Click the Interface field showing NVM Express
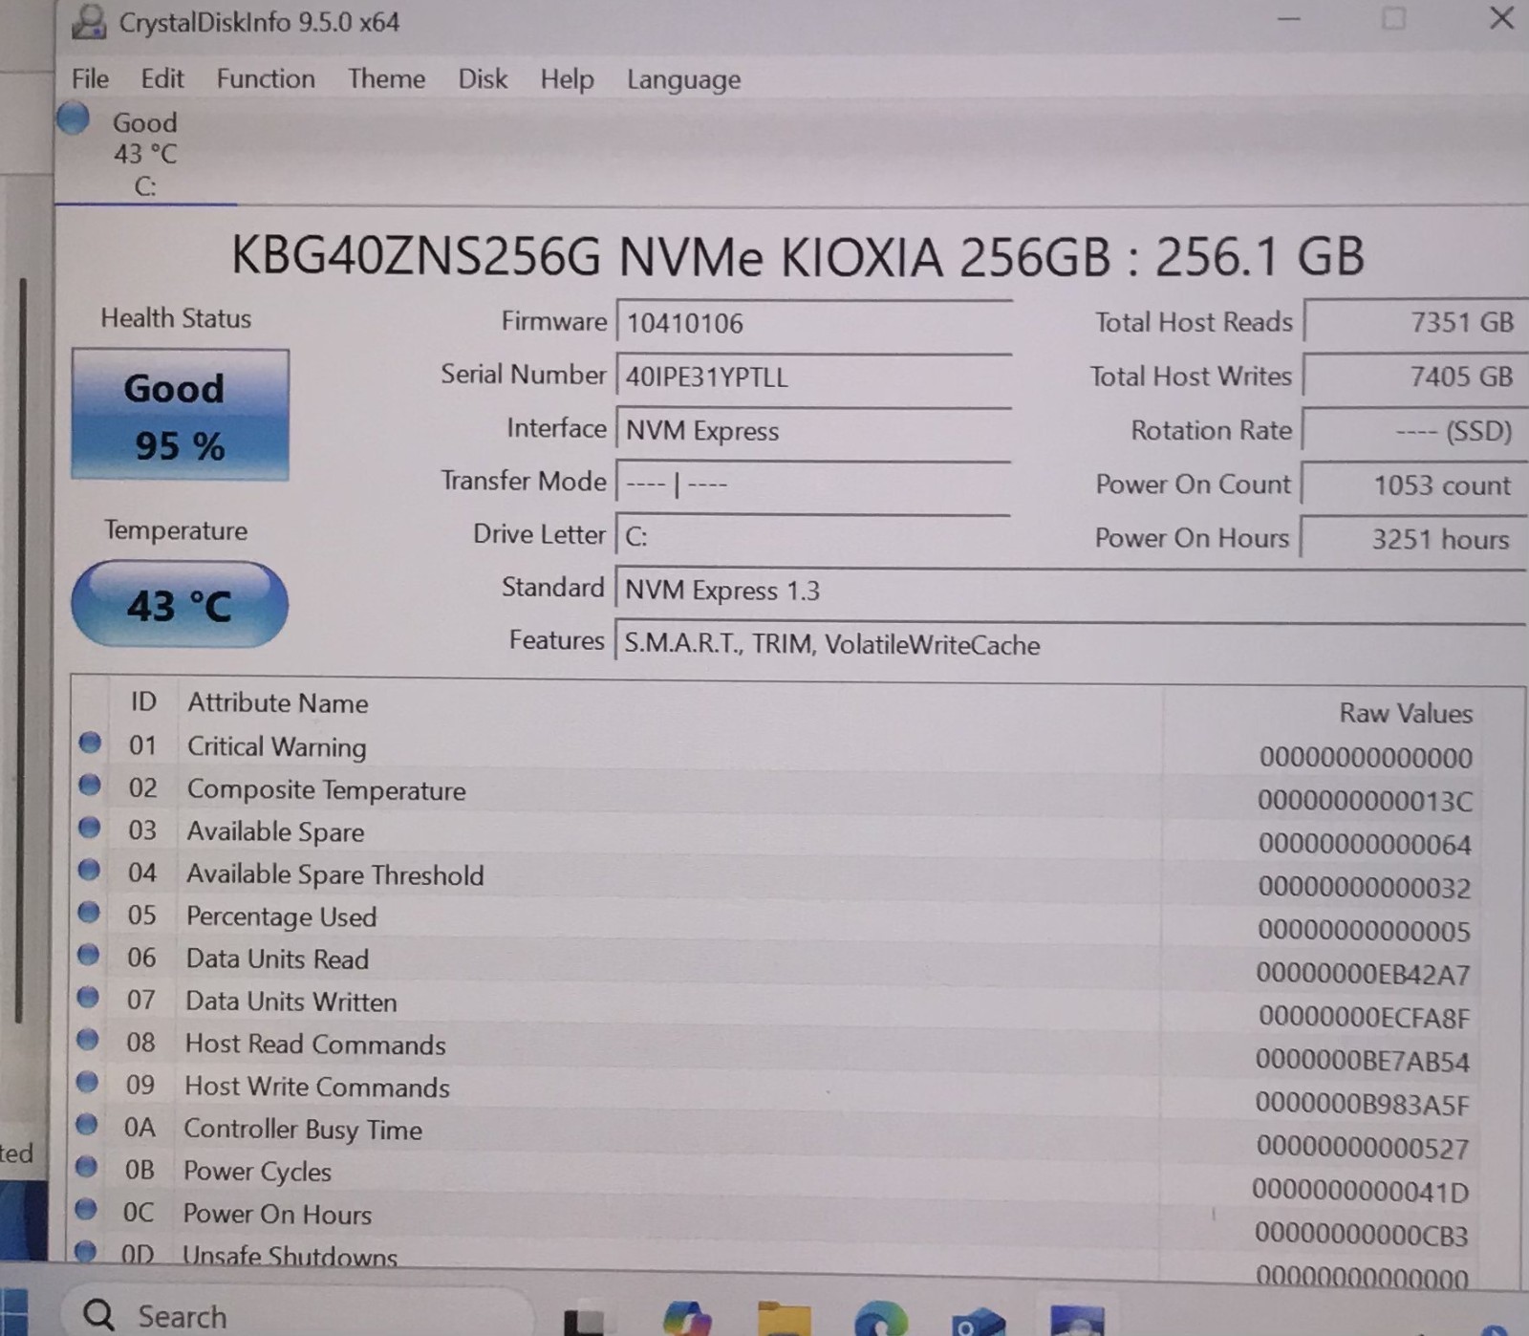Image resolution: width=1529 pixels, height=1336 pixels. point(814,430)
